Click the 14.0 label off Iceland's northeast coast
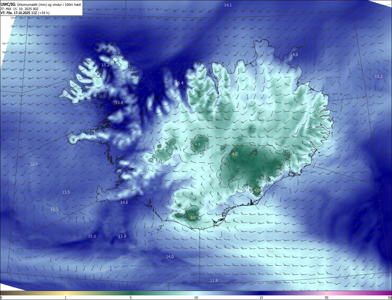 click(294, 55)
